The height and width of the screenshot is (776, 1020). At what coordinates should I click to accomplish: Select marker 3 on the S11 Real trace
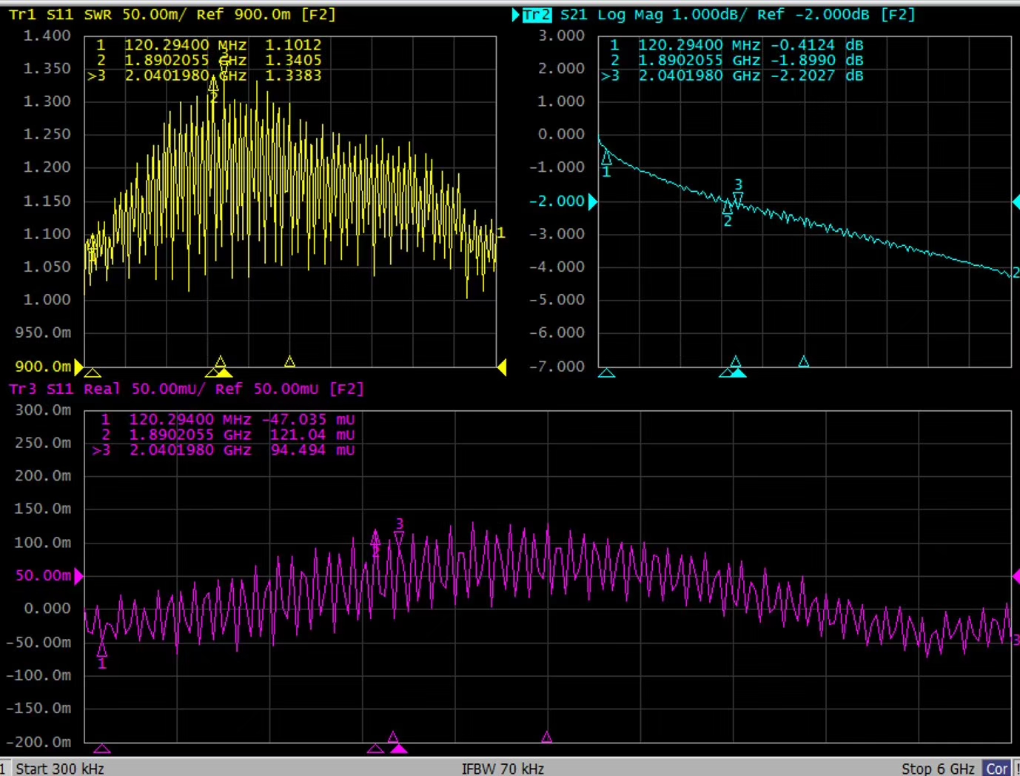point(399,537)
